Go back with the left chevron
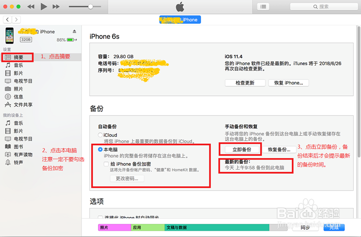Image resolution: width=361 pixels, height=237 pixels. pyautogui.click(x=7, y=19)
